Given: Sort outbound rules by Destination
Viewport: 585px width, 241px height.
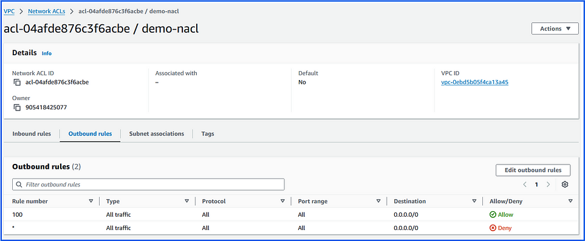Looking at the screenshot, I should [x=474, y=201].
